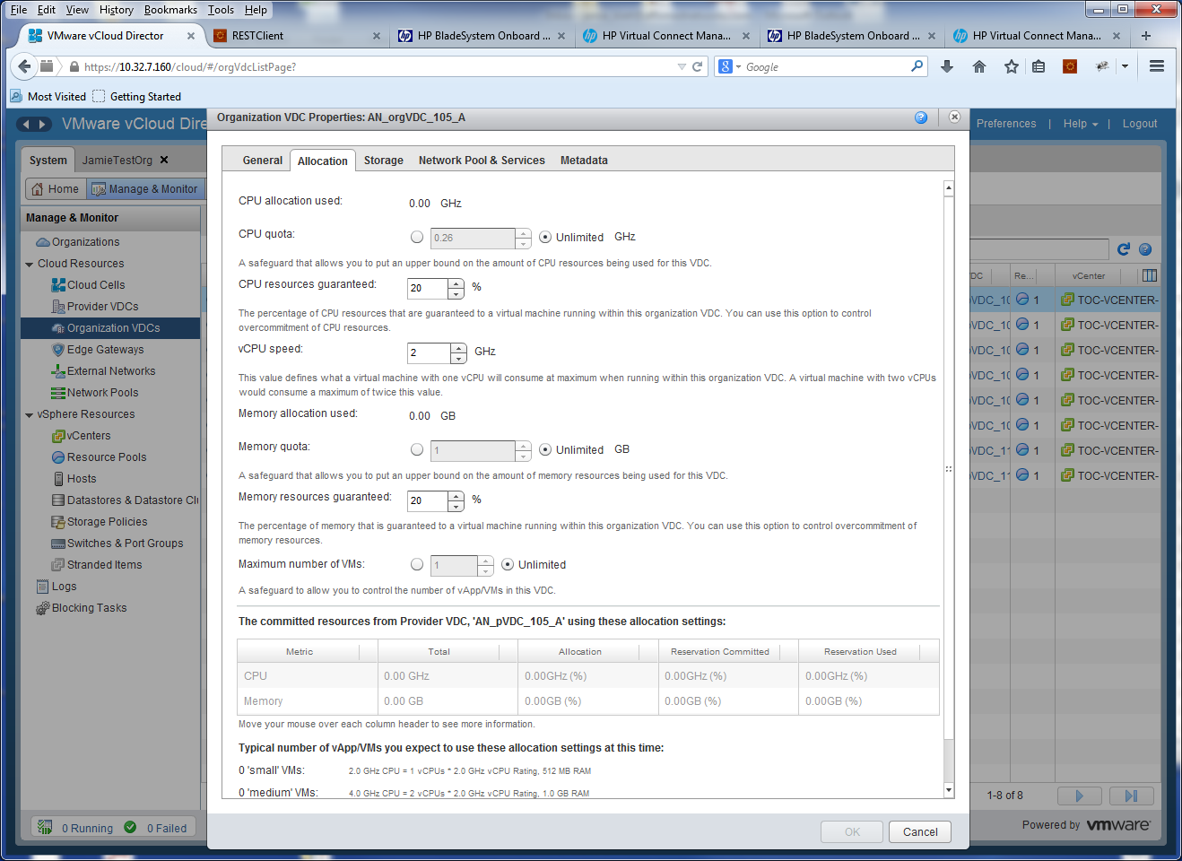Select Memory quota Unlimited radio button
This screenshot has width=1182, height=861.
(x=545, y=450)
